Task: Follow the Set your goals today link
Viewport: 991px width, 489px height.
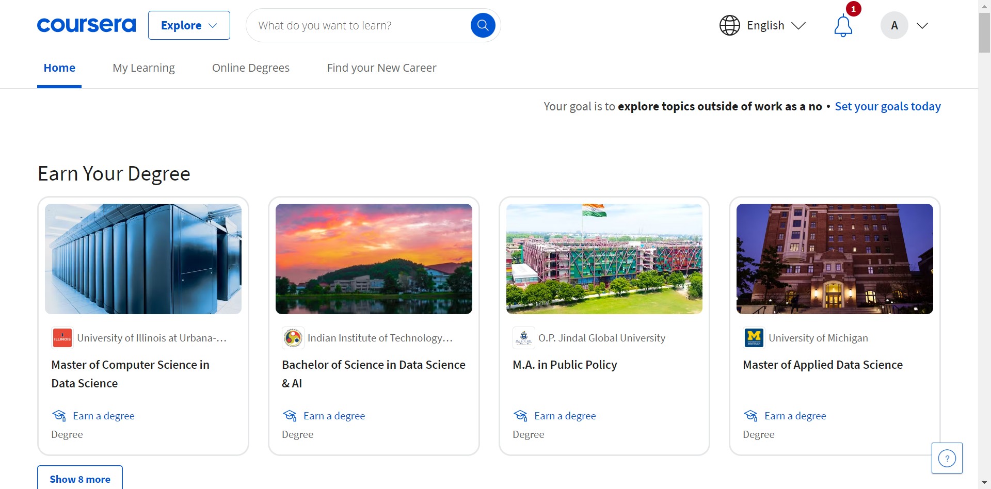Action: (x=888, y=106)
